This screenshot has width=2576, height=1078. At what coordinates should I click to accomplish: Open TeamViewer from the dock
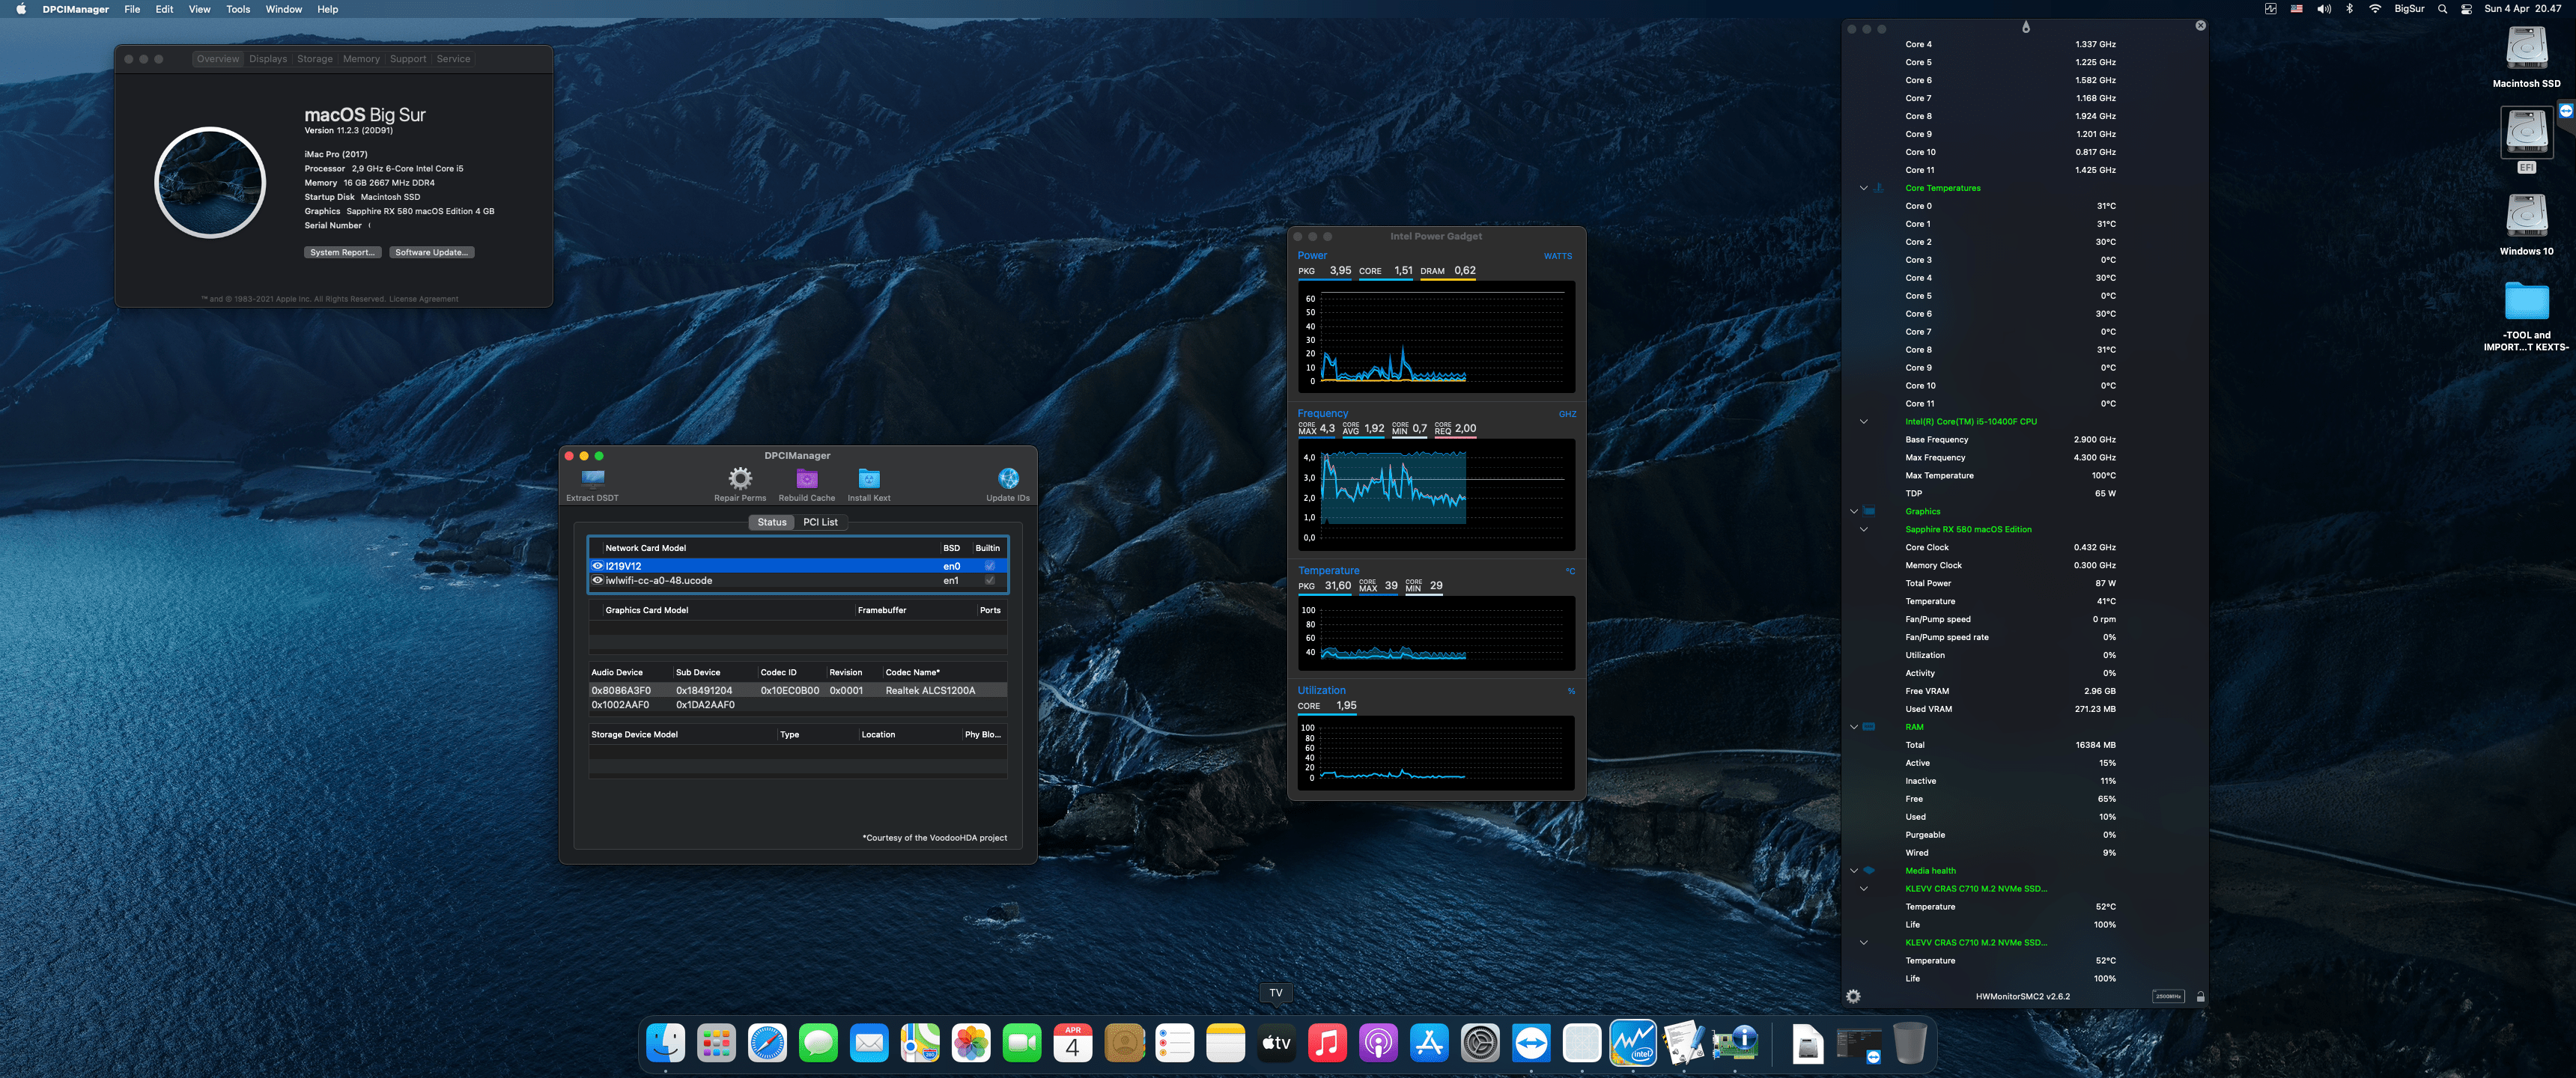coord(1531,1043)
